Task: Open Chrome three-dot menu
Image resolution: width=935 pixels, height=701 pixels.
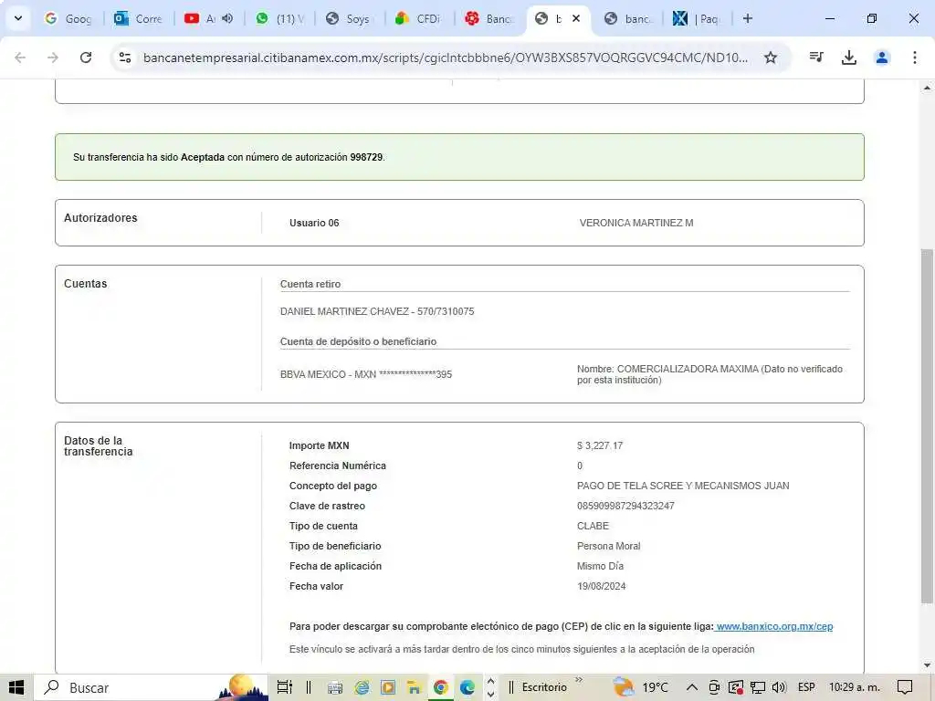Action: pos(914,58)
